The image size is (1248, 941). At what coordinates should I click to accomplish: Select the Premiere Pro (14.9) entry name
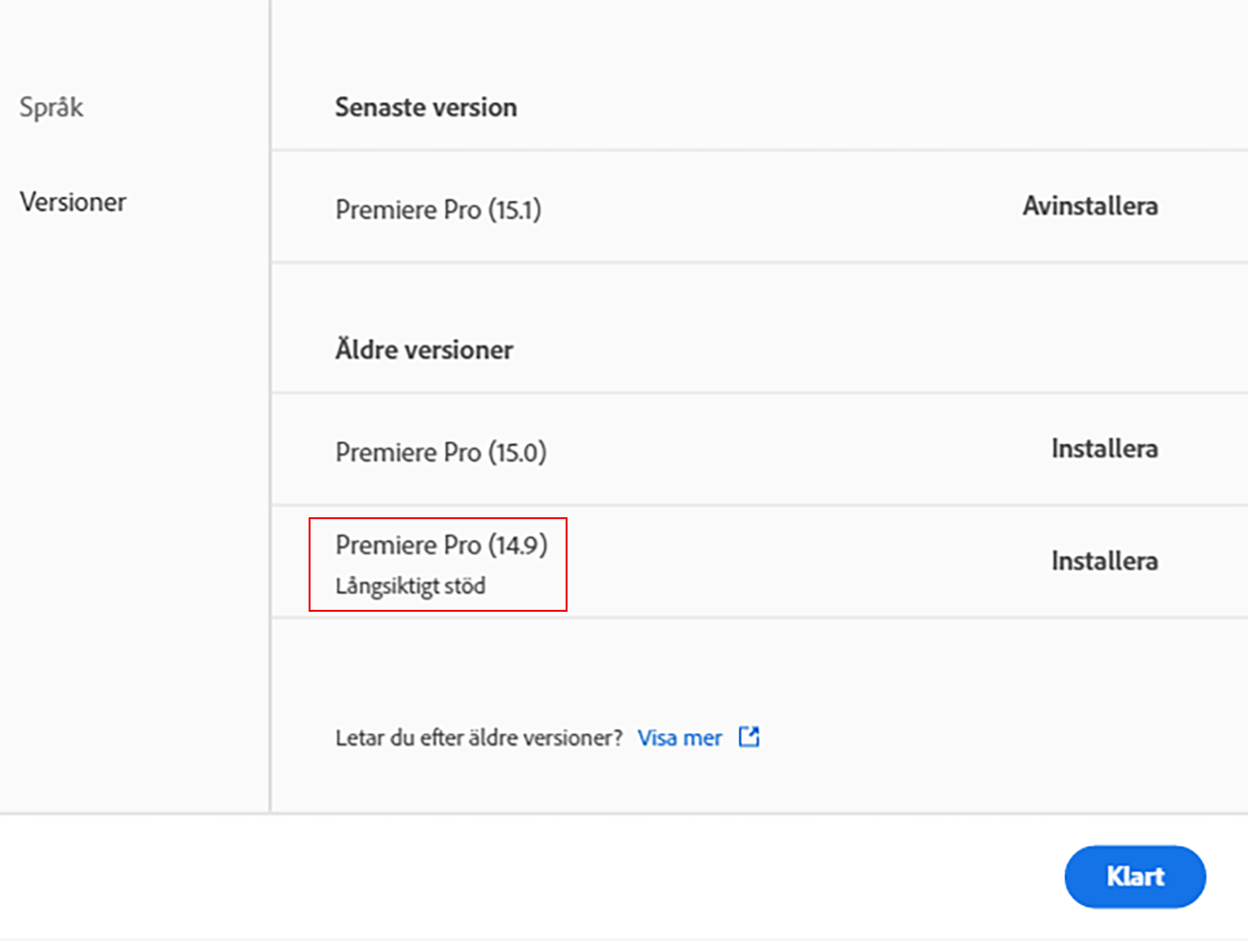pyautogui.click(x=441, y=545)
